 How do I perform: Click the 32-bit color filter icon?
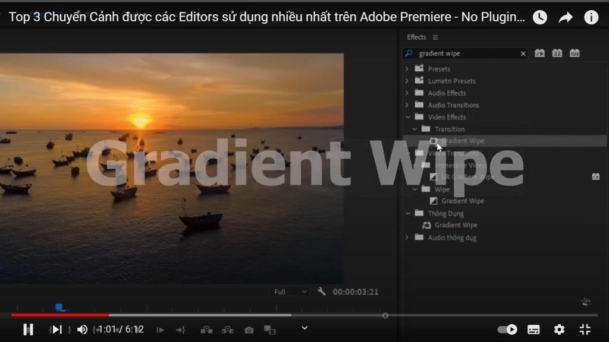557,53
